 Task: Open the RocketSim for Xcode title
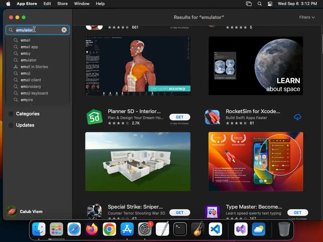pos(253,111)
